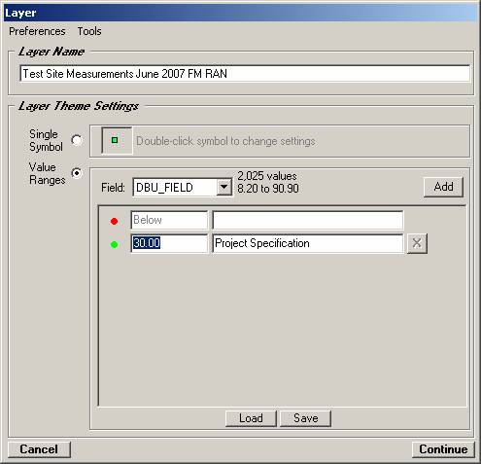Click the Add button

click(443, 187)
